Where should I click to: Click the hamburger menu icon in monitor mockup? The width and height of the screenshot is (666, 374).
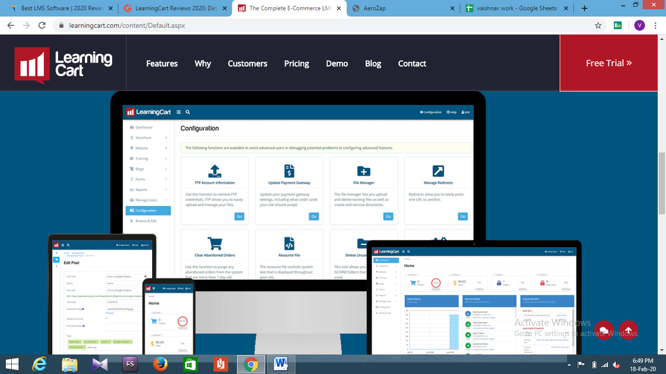[x=178, y=112]
